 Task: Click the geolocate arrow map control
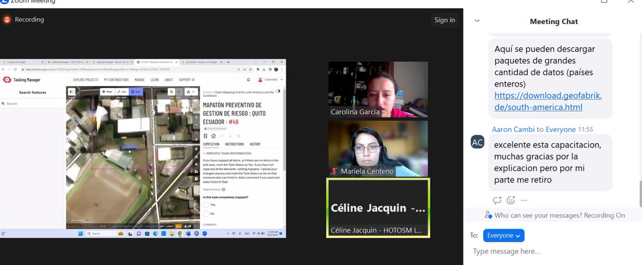coord(196,139)
